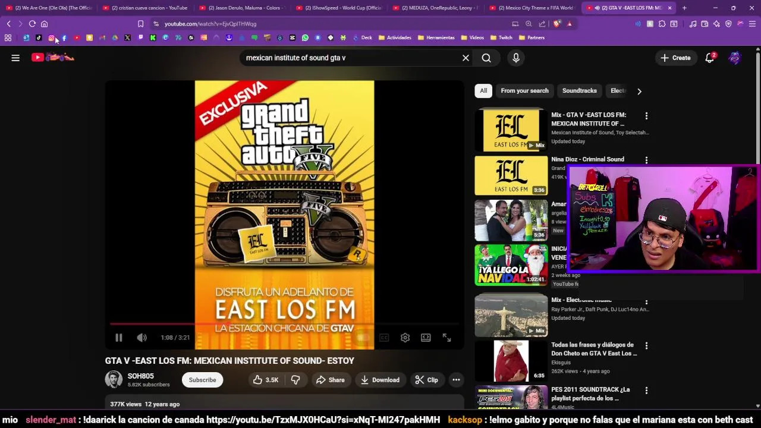Like the video with 3.5K likes
The height and width of the screenshot is (428, 761).
[x=266, y=380]
